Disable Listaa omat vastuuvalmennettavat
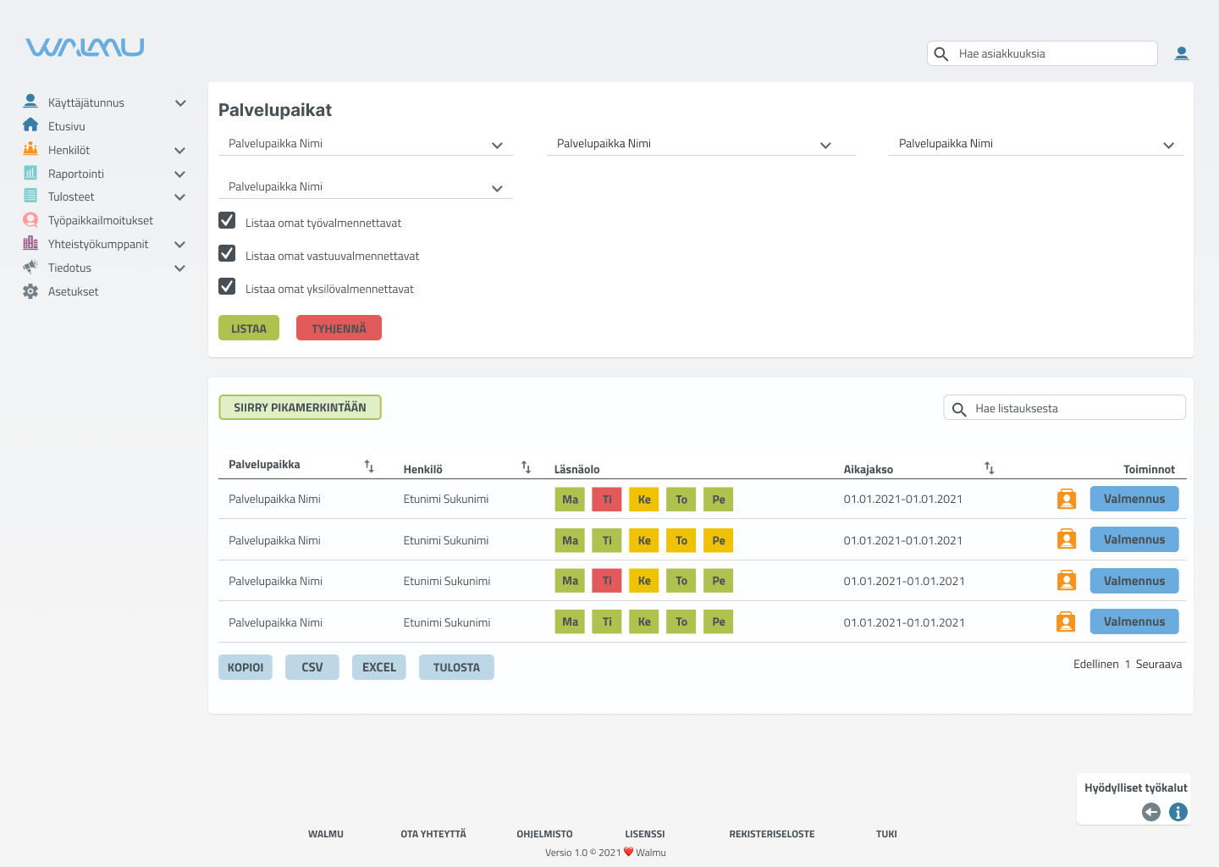The height and width of the screenshot is (867, 1219). [226, 252]
